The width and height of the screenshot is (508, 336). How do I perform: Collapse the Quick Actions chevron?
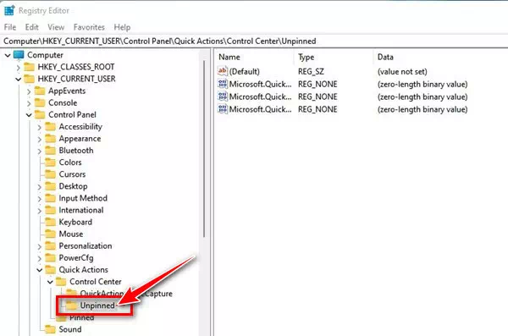(x=39, y=270)
